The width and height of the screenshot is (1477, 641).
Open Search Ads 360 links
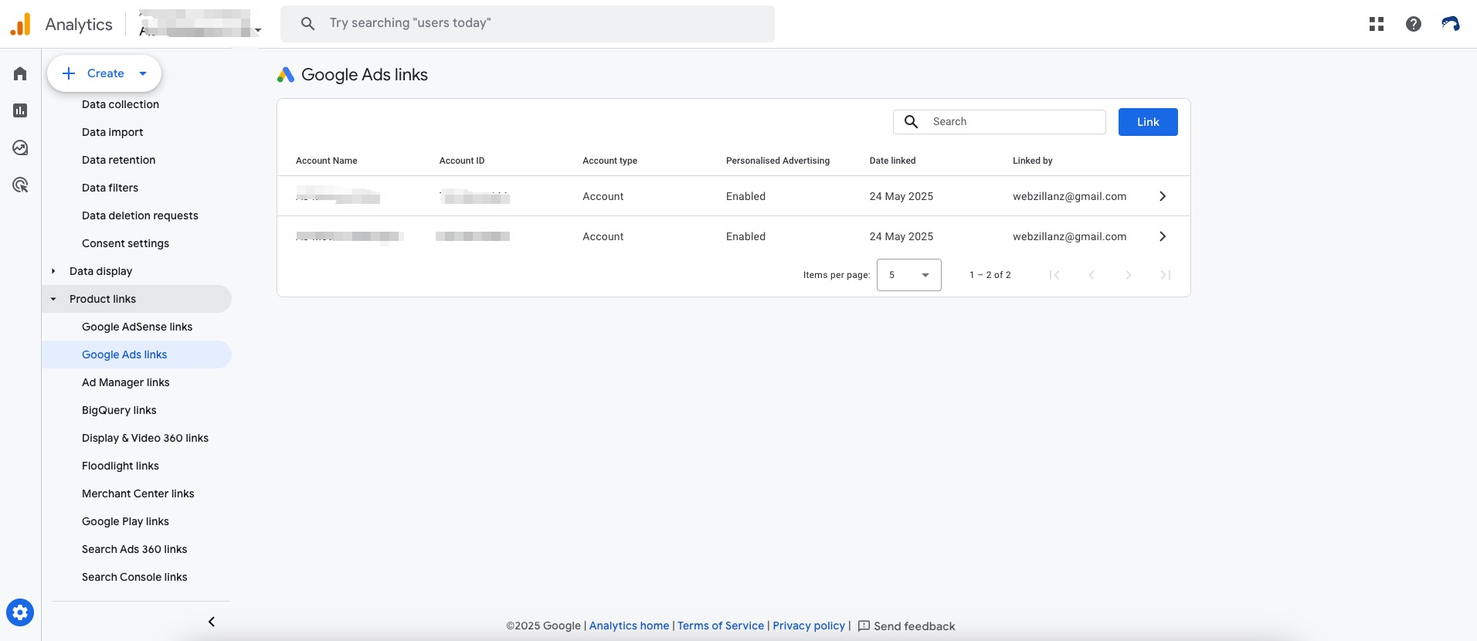[134, 549]
